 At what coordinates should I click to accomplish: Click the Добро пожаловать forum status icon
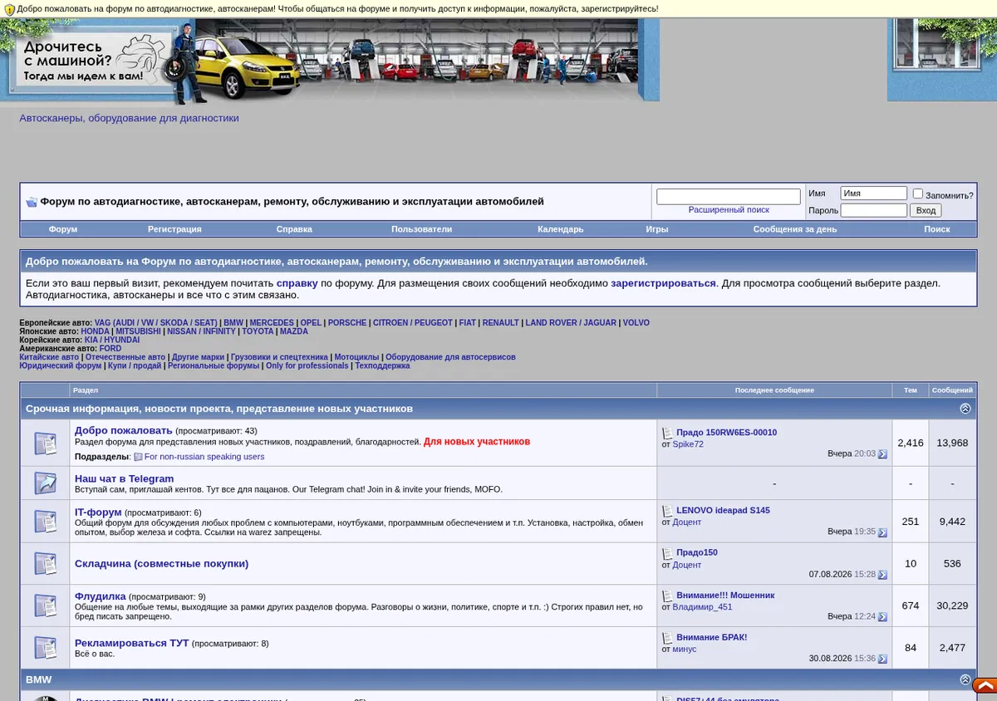click(x=45, y=443)
